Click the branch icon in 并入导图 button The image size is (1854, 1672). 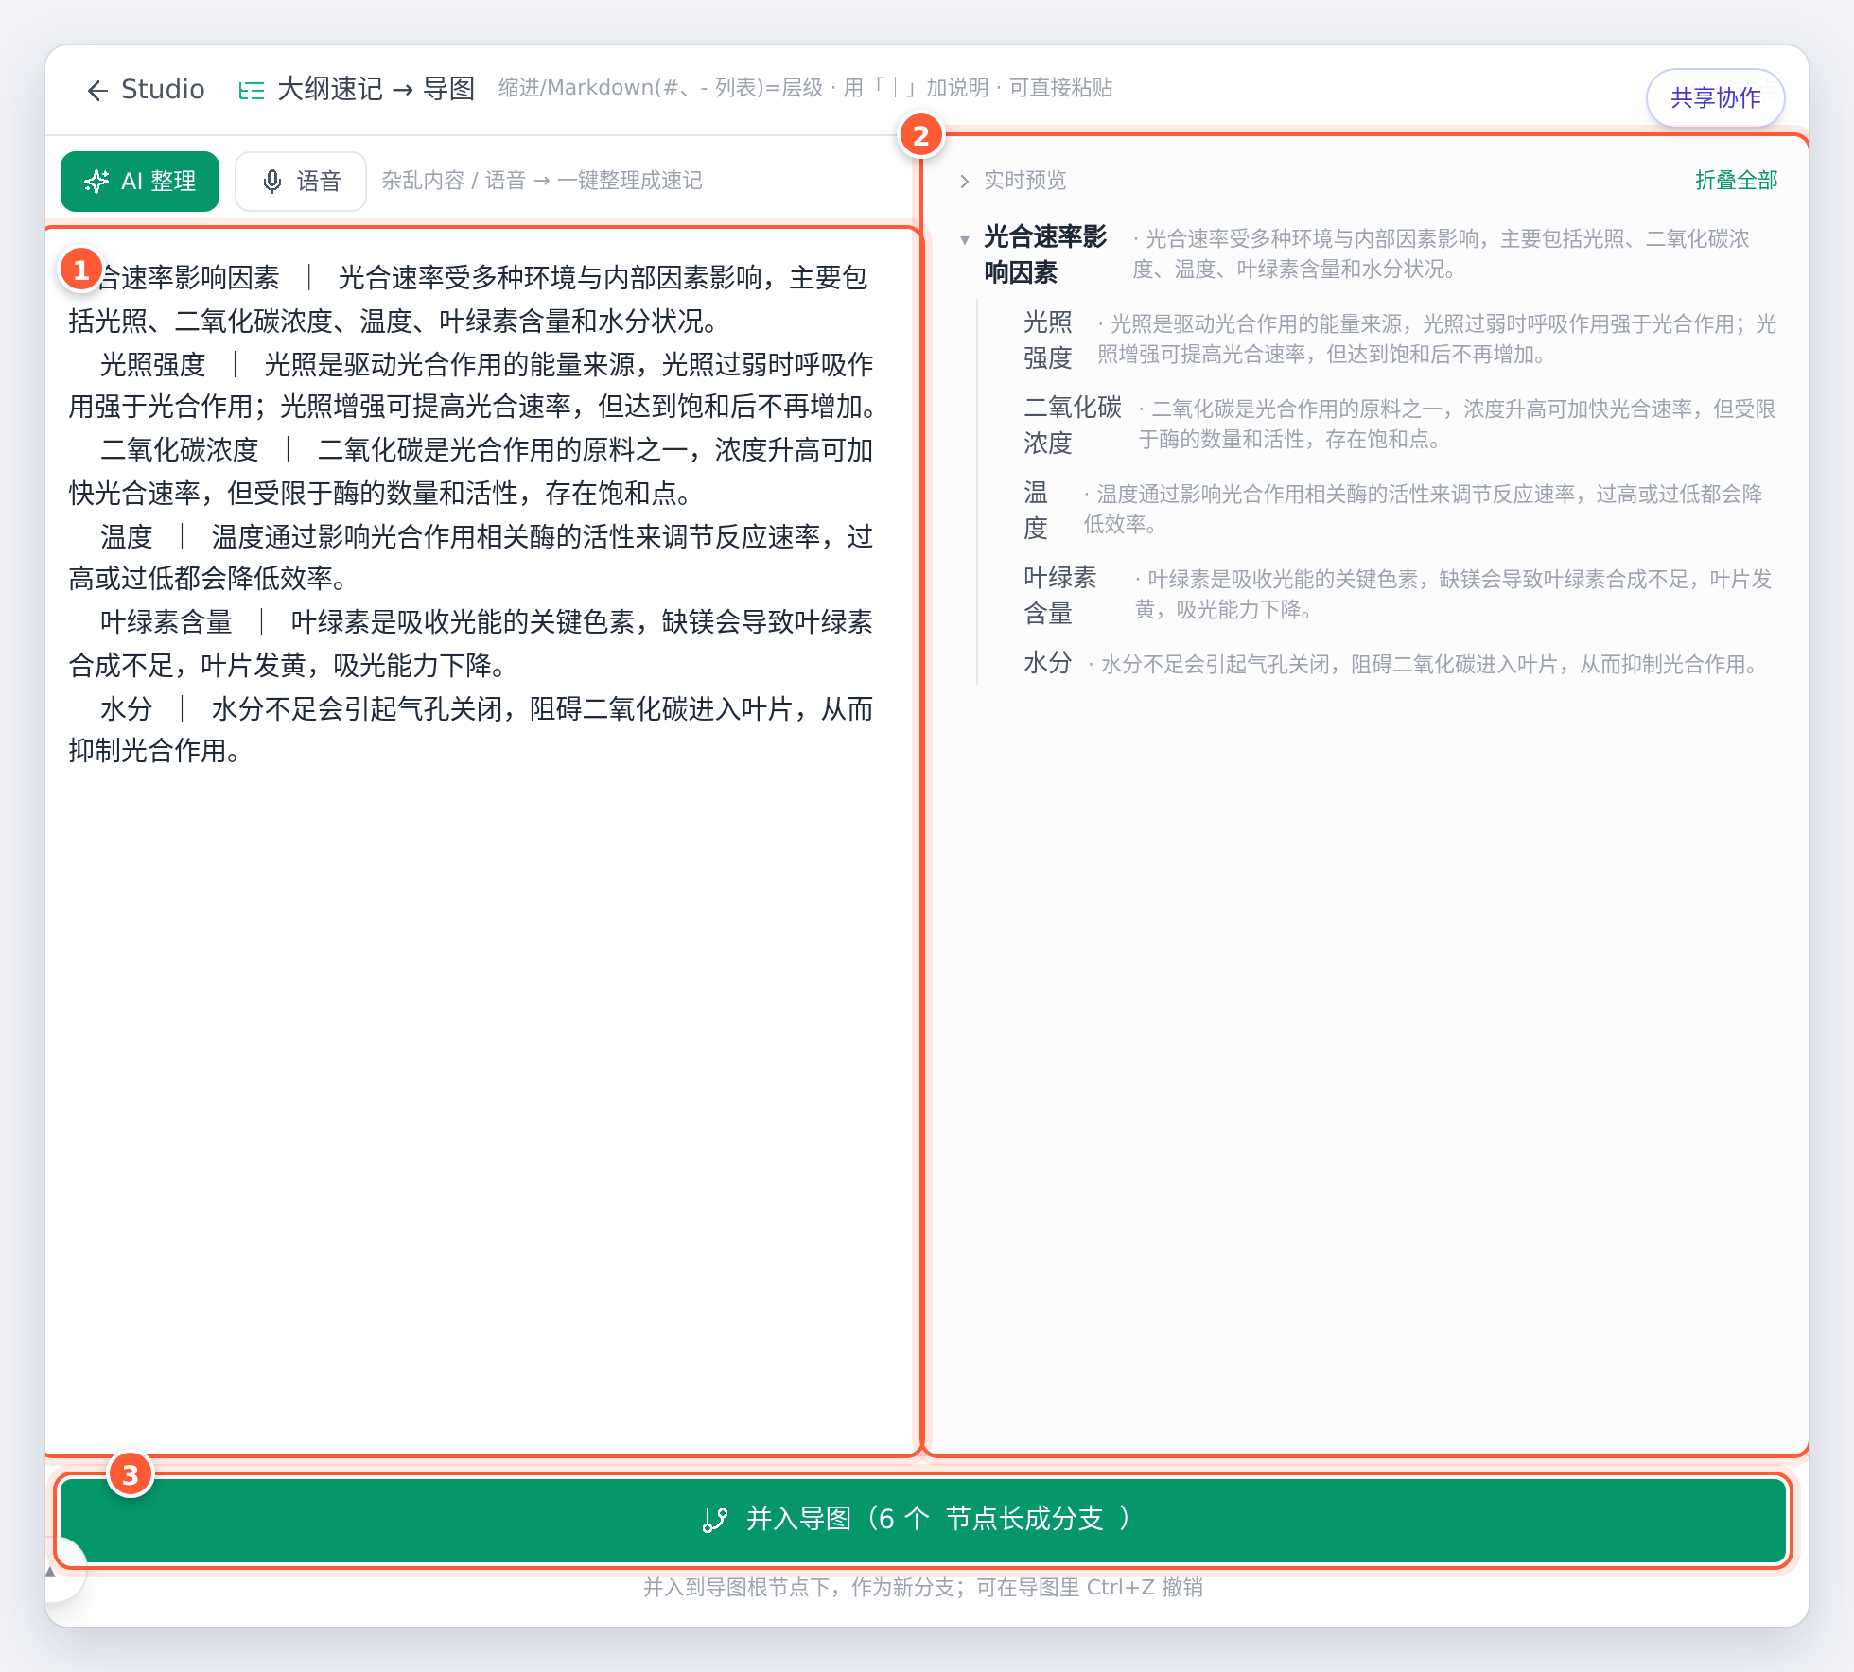715,1520
